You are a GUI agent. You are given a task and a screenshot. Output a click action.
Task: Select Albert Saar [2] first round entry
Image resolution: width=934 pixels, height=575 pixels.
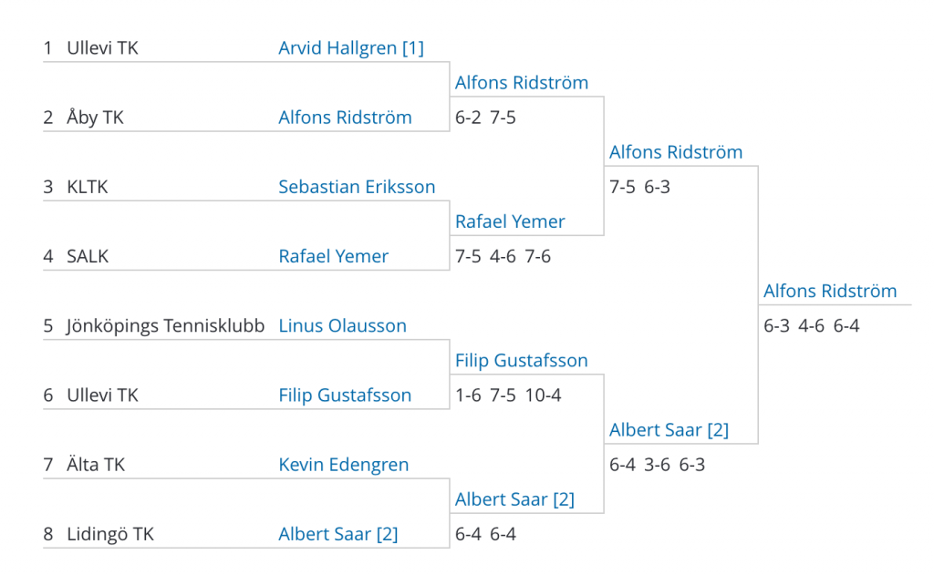[337, 534]
